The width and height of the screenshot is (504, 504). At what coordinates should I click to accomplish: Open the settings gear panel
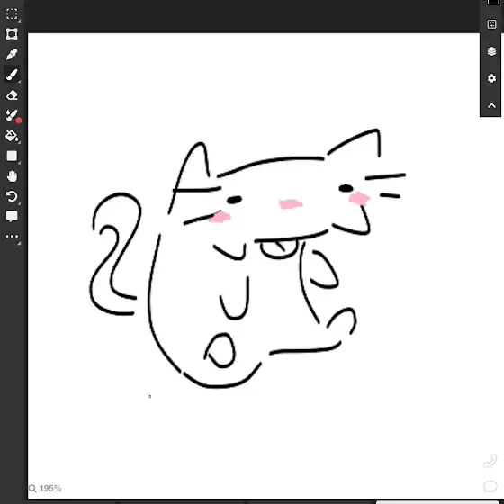(491, 78)
